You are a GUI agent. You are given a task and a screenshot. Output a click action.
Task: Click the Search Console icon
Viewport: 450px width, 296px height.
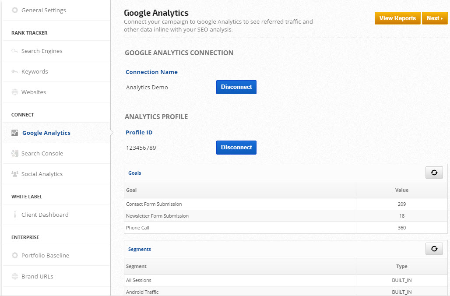[x=15, y=154]
